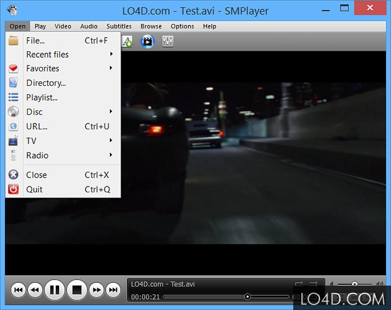Screen dimensions: 391x310
Task: Click the fast forward button
Action: pos(97,290)
